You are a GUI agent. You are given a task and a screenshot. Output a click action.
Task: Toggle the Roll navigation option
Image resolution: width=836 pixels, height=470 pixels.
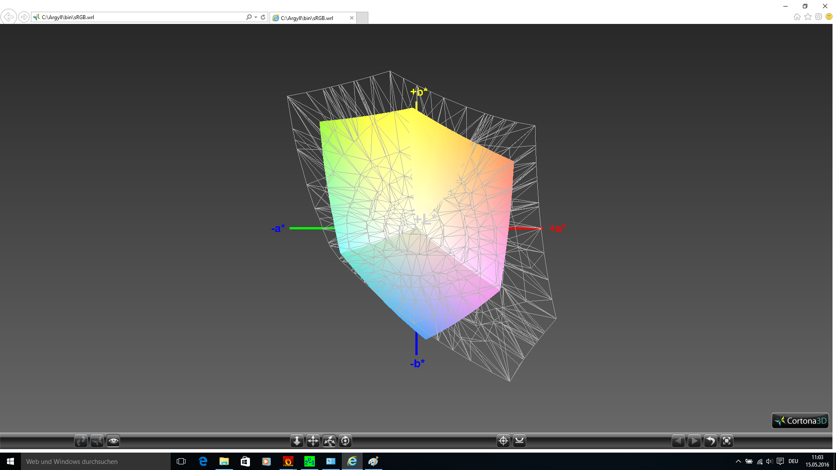[x=345, y=441]
